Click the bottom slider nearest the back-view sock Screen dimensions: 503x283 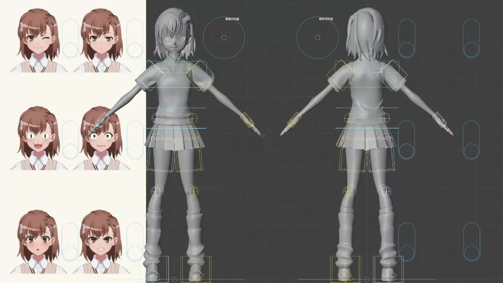pos(407,242)
